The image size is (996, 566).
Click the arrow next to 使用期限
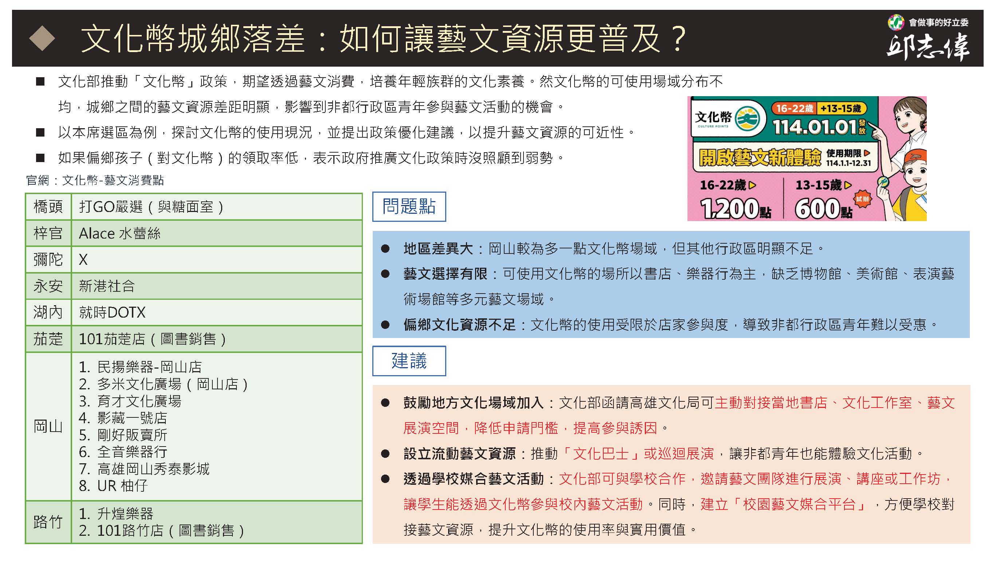[867, 153]
